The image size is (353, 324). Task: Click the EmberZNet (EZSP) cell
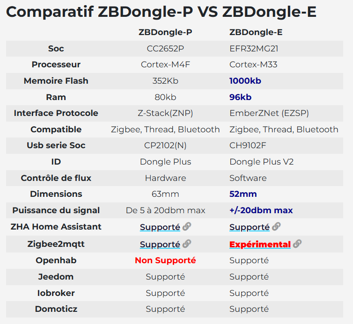pyautogui.click(x=269, y=113)
